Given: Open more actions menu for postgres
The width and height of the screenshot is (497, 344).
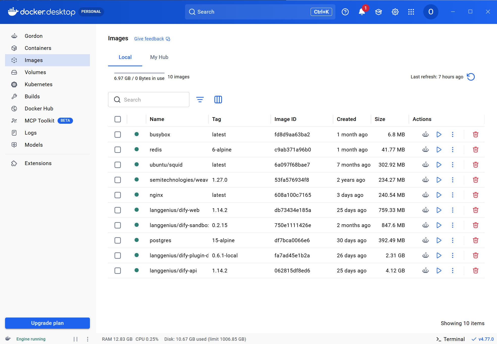Looking at the screenshot, I should [453, 240].
